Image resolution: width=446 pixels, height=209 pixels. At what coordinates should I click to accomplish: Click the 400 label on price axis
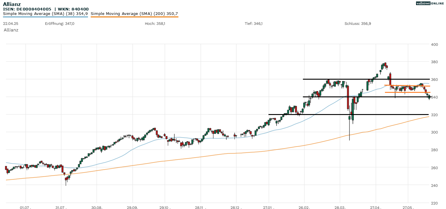click(x=434, y=45)
